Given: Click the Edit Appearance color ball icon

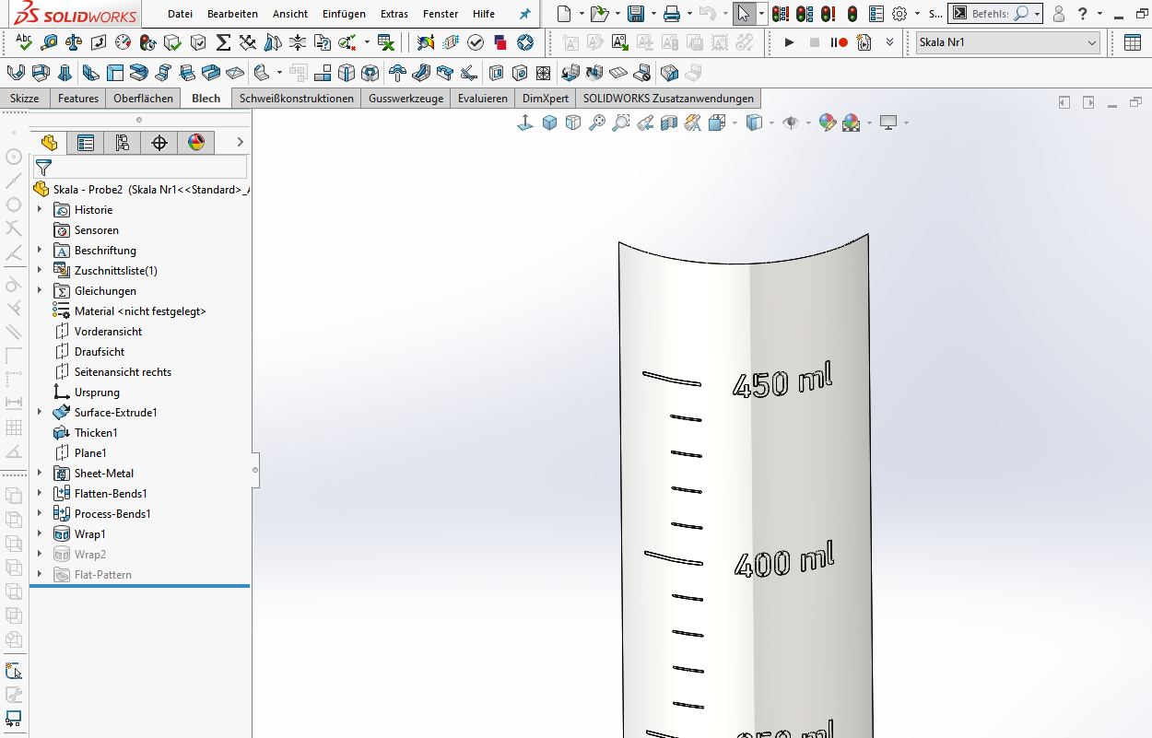Looking at the screenshot, I should pos(827,123).
